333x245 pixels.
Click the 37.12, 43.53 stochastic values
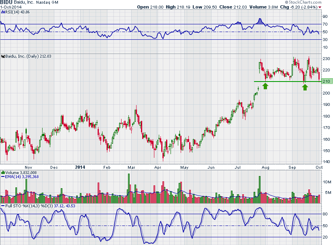pos(64,206)
